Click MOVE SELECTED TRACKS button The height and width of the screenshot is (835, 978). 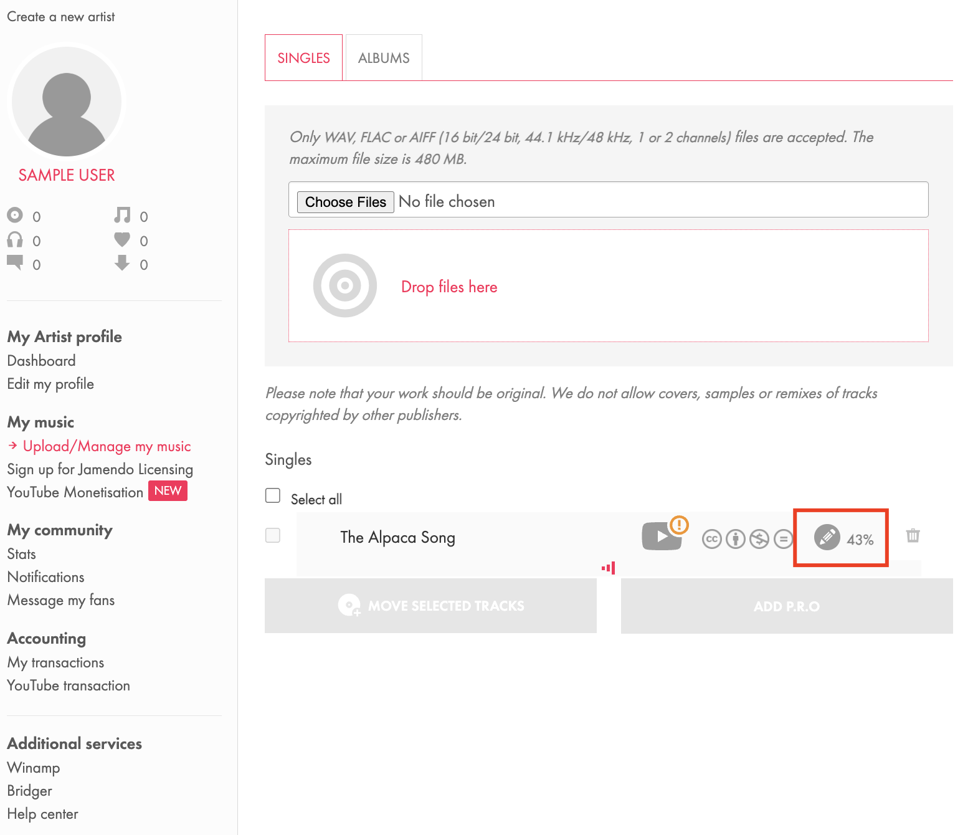430,606
